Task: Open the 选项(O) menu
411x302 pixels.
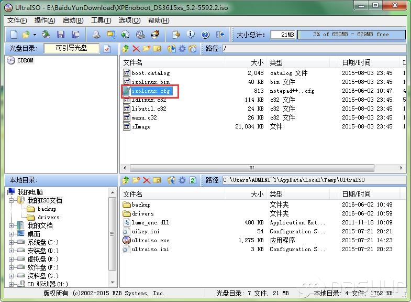Action: (x=129, y=20)
